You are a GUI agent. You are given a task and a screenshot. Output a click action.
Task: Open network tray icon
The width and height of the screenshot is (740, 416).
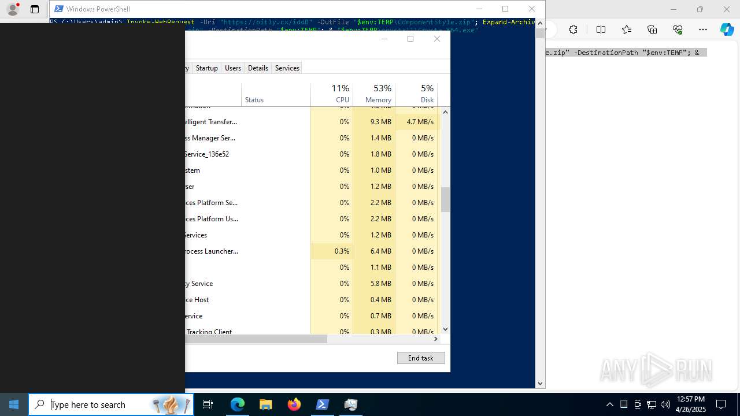tap(652, 404)
